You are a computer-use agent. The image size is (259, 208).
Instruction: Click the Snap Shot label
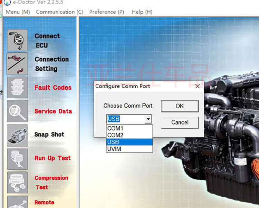[x=49, y=135]
